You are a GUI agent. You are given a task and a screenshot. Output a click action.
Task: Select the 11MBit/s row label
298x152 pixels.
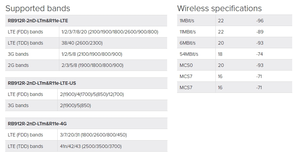pos(188,32)
